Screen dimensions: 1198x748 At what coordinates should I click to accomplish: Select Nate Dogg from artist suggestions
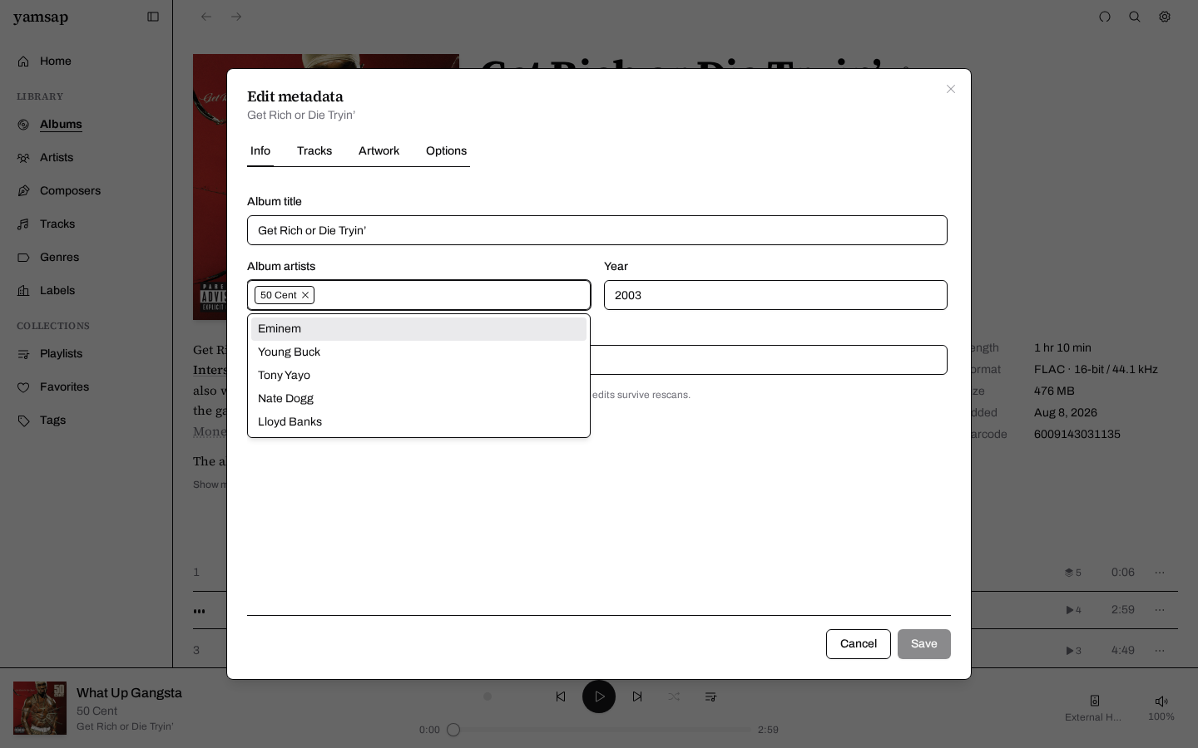(x=418, y=399)
